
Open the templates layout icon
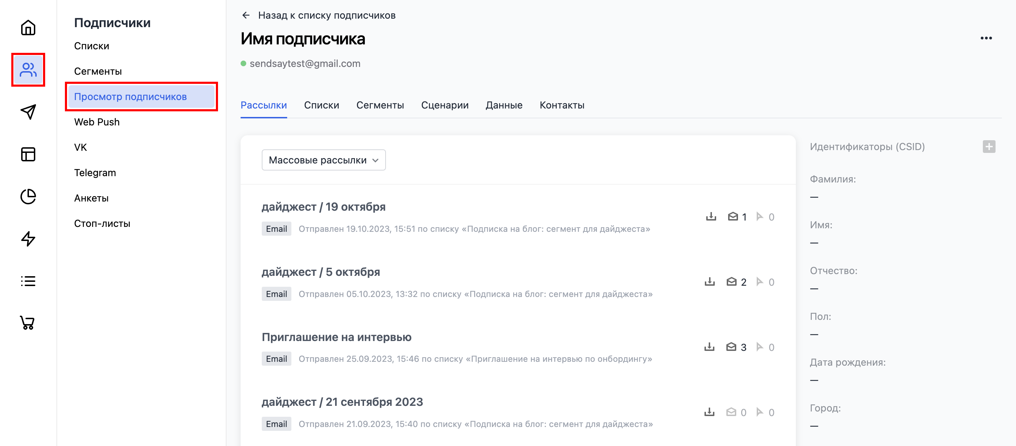[x=28, y=154]
